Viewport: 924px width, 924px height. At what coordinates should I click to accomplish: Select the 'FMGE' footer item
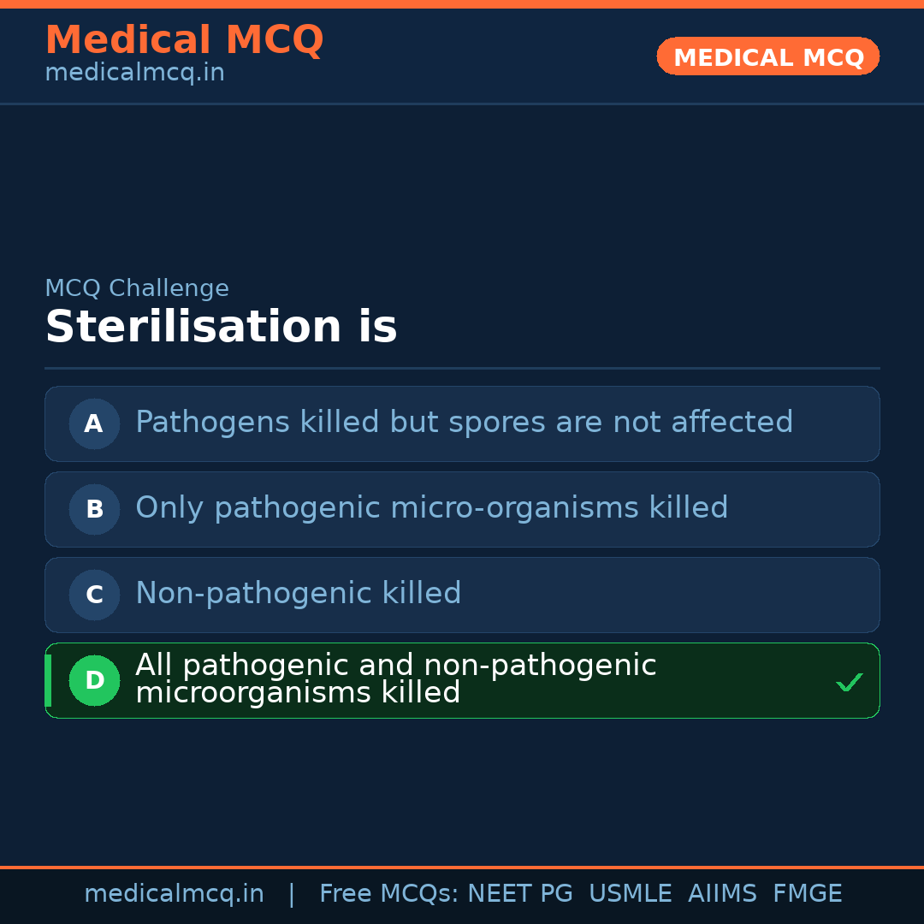[807, 894]
